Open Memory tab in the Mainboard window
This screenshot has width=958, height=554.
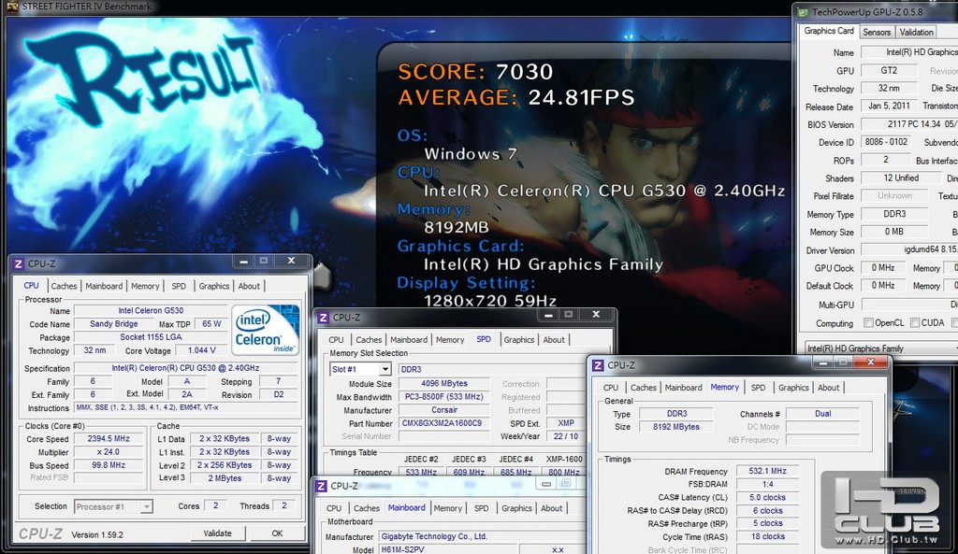(x=447, y=507)
